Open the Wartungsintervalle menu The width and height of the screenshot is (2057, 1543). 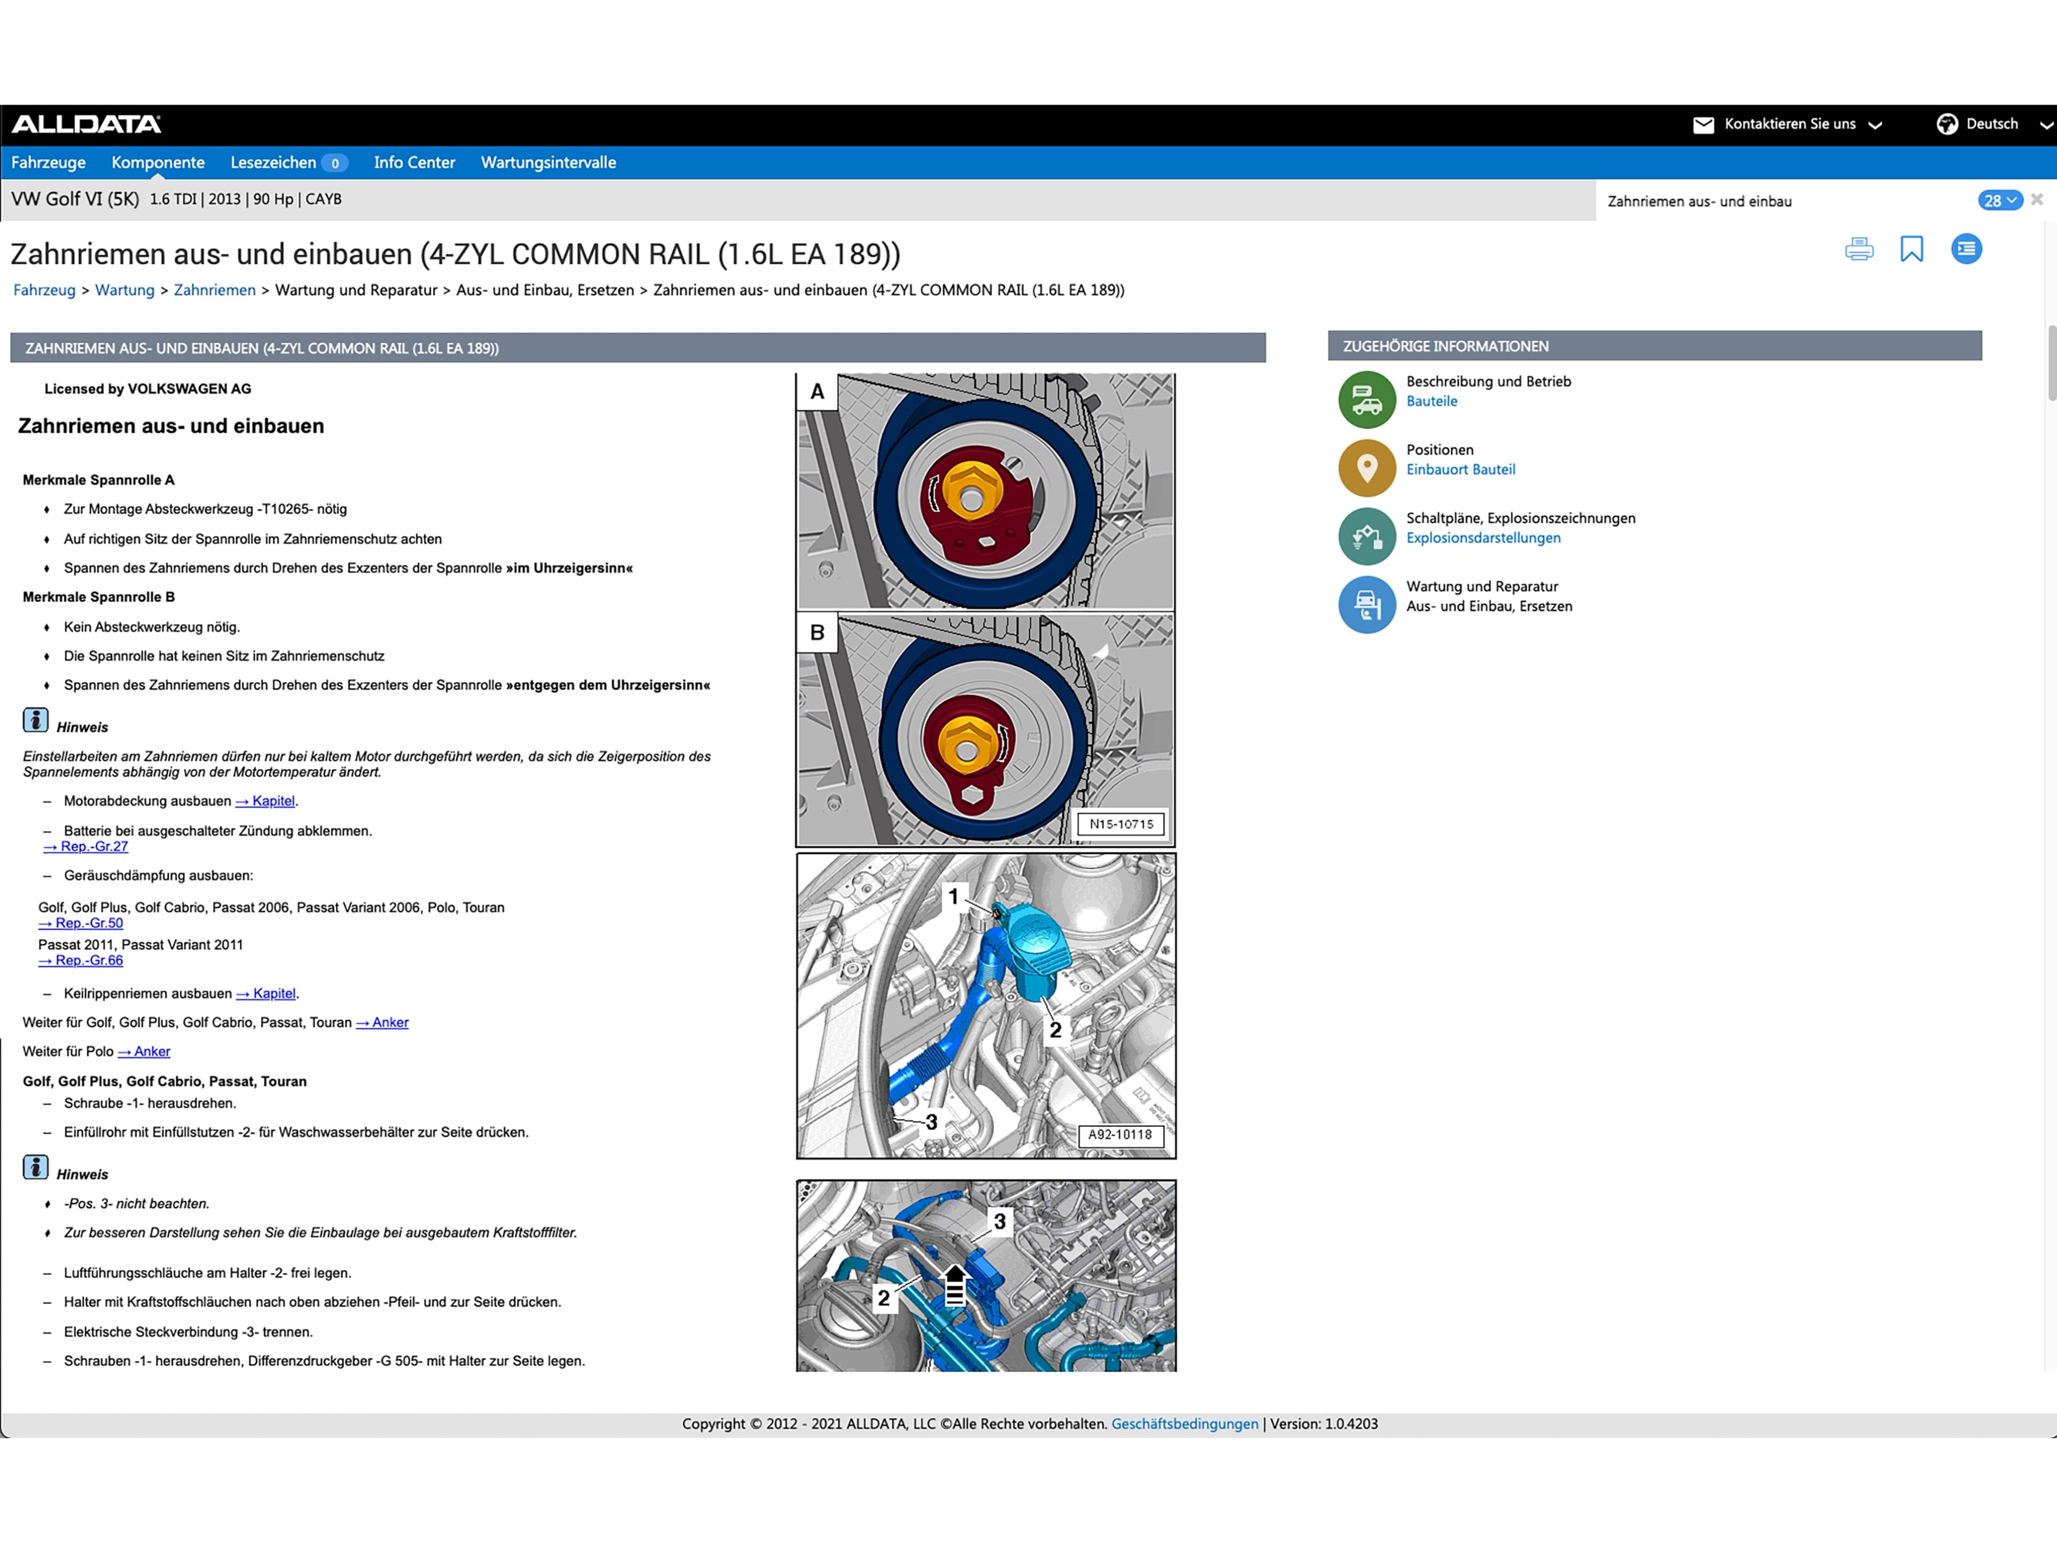point(549,163)
